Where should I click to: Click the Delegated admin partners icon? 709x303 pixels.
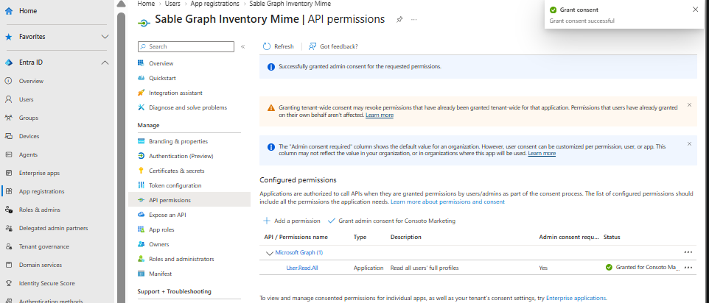pyautogui.click(x=9, y=229)
